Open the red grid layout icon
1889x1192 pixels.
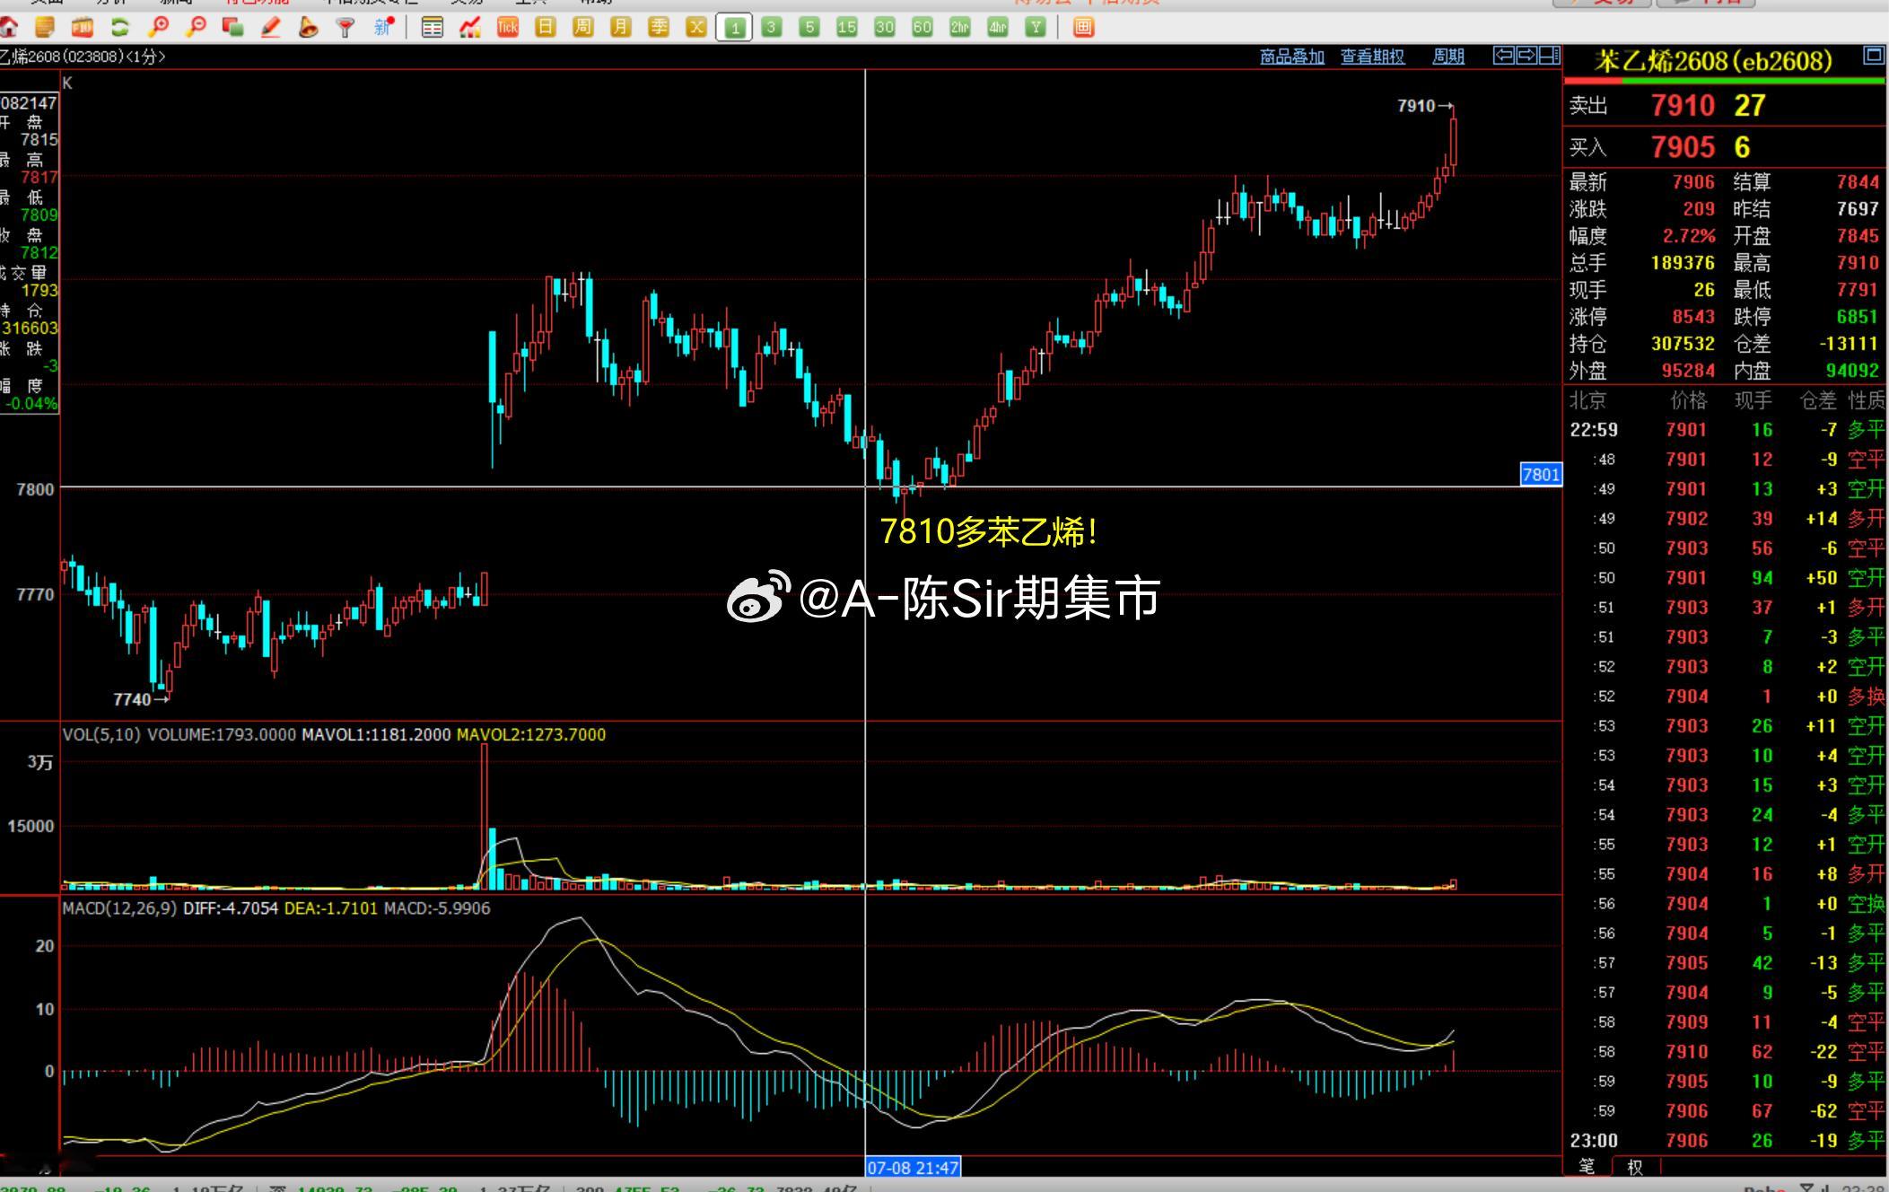point(1084,27)
